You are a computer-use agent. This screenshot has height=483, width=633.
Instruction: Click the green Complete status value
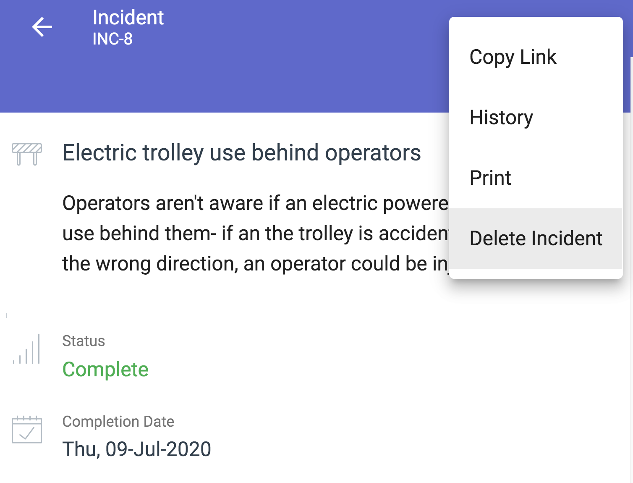tap(105, 370)
